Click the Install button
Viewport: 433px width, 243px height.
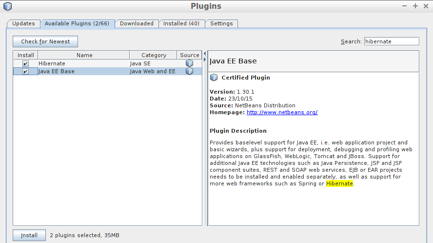pyautogui.click(x=29, y=235)
